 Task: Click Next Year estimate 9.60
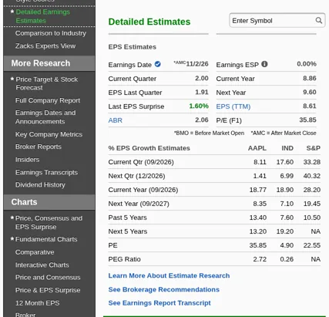point(310,92)
